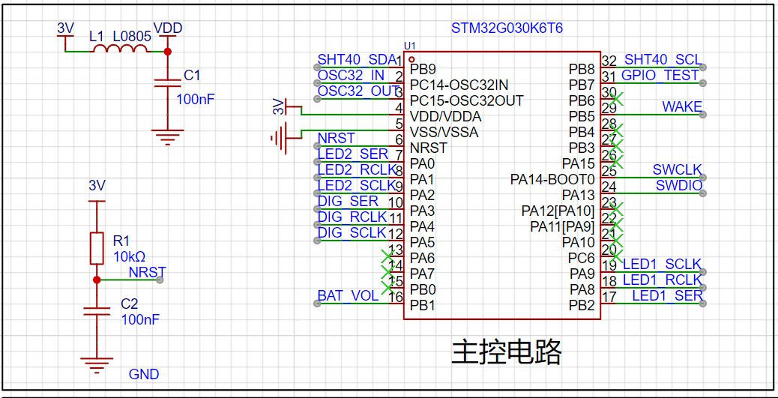Click the no-connect X on PA11[PA9] pin 22
Viewport: 778px width, 398px height.
[616, 224]
